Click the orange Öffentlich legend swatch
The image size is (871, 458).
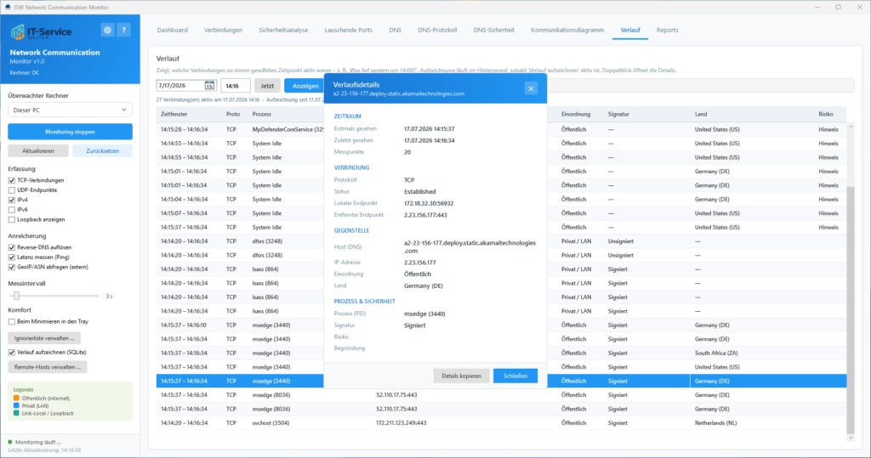[16, 398]
